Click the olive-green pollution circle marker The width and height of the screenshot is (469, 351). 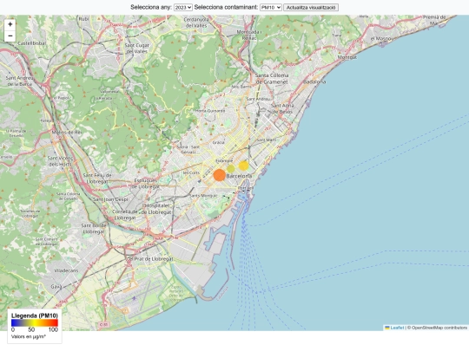(x=231, y=169)
